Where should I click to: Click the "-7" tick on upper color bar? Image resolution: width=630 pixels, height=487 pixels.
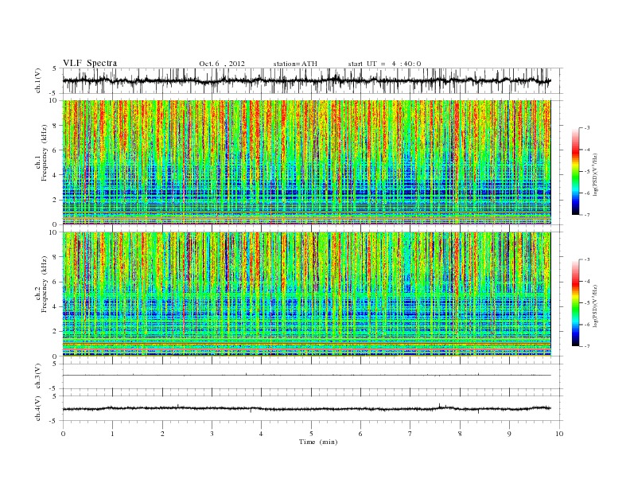(587, 215)
